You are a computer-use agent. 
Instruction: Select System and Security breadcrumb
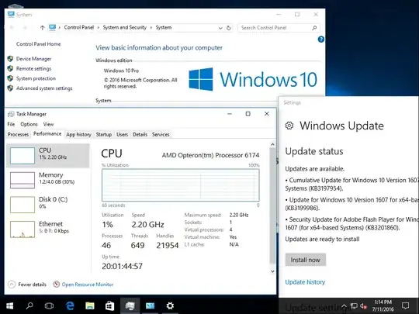[124, 27]
